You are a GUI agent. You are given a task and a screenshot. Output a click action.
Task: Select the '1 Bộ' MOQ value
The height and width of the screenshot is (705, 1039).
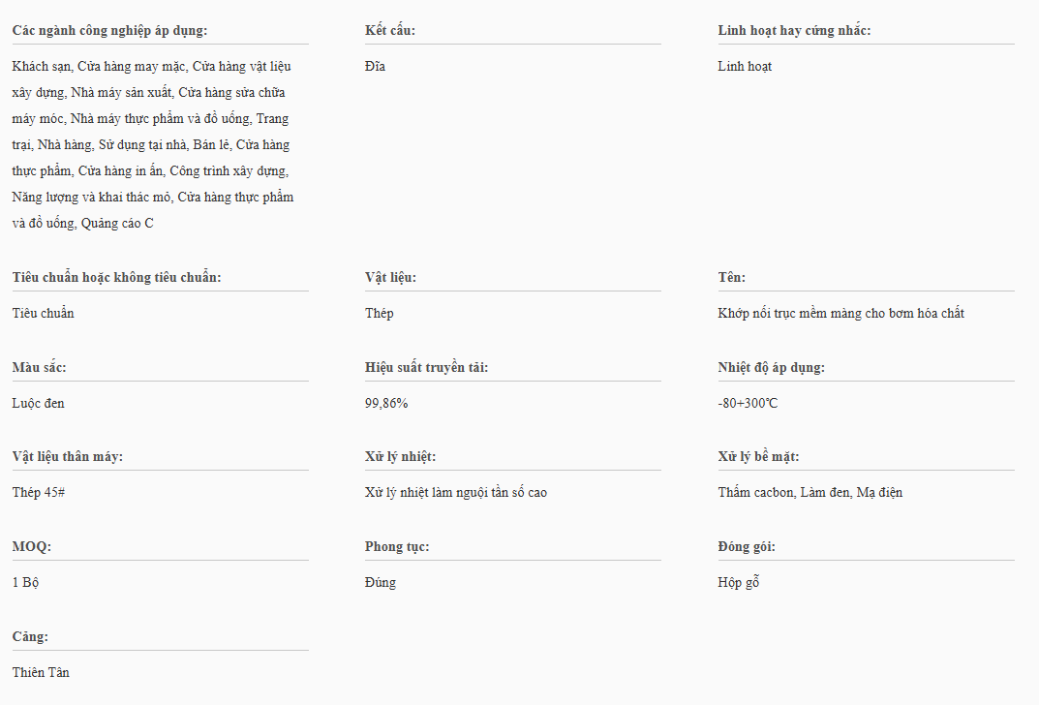26,583
